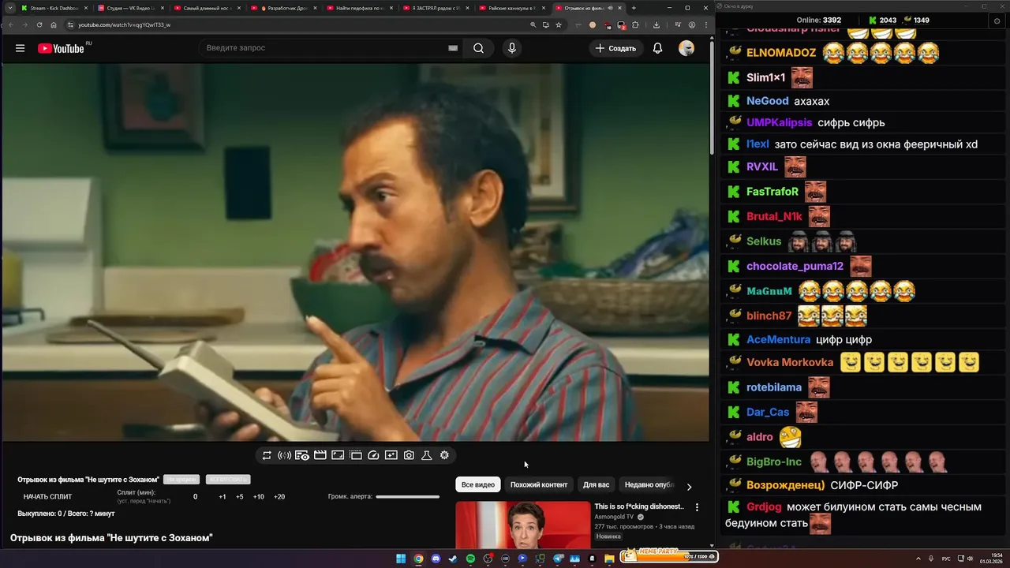Switch input language РУС in taskbar

(946, 559)
